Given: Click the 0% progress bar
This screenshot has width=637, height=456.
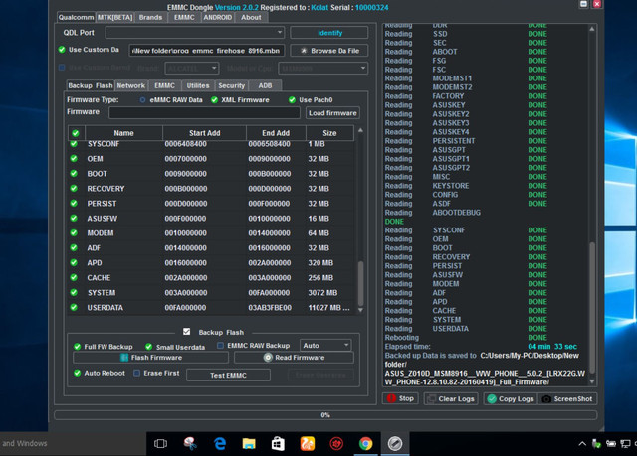Looking at the screenshot, I should point(325,415).
